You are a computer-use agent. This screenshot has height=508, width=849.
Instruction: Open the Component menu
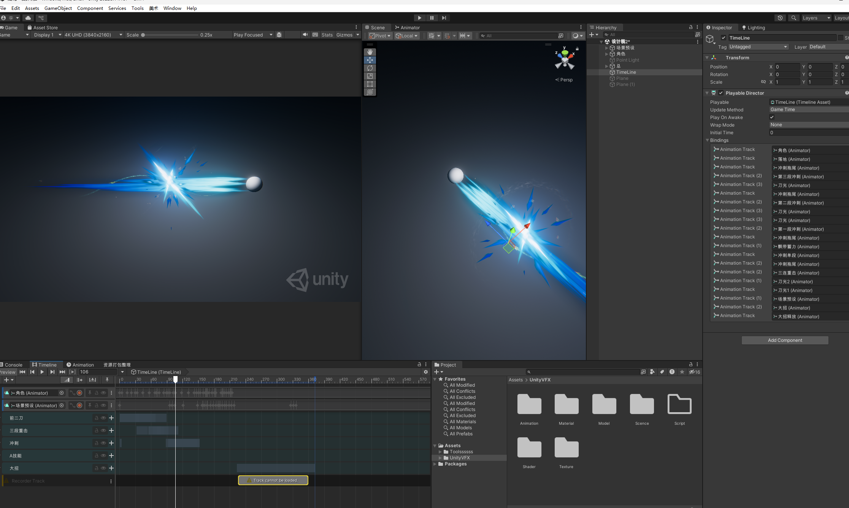click(x=90, y=8)
